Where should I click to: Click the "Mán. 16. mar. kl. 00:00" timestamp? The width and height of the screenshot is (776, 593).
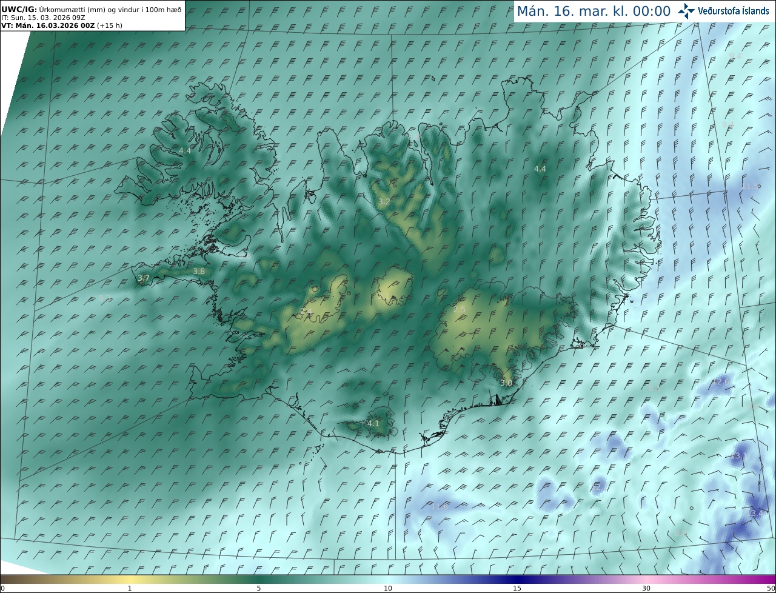pyautogui.click(x=594, y=12)
